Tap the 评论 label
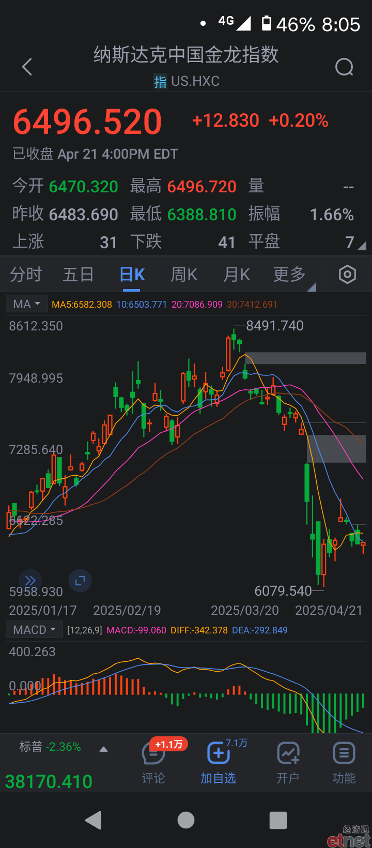The image size is (372, 848). tap(153, 778)
